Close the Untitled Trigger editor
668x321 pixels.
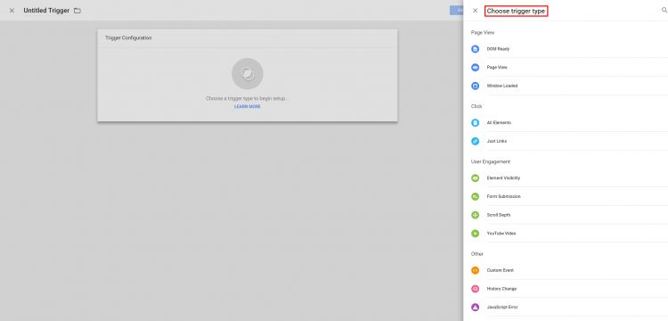coord(12,11)
